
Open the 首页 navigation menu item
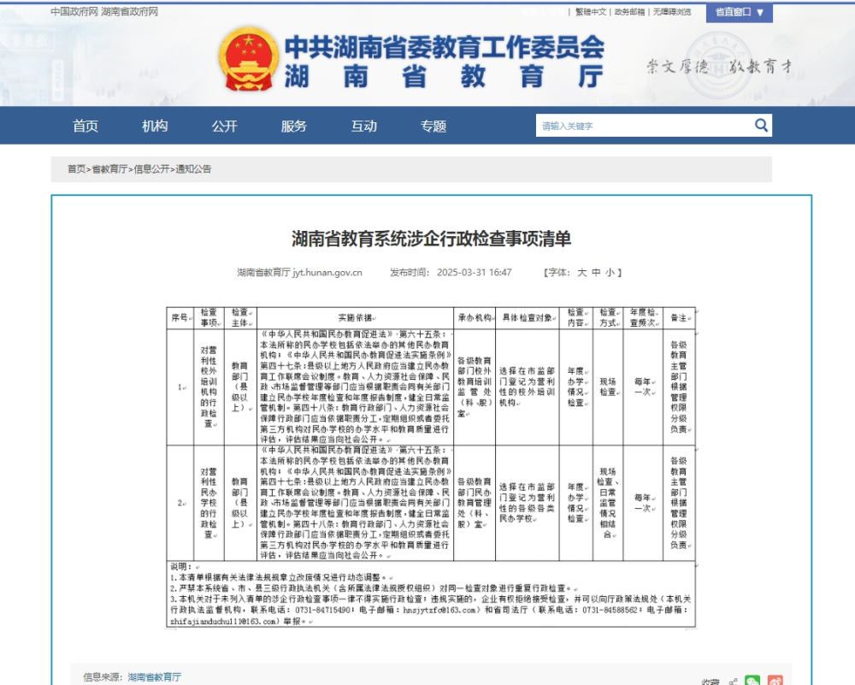pyautogui.click(x=85, y=127)
